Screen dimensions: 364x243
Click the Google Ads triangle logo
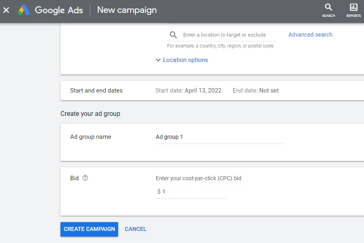24,10
